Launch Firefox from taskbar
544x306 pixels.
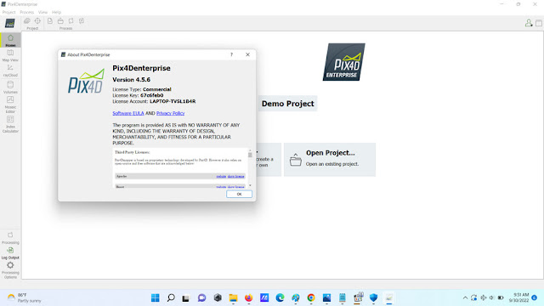pyautogui.click(x=249, y=297)
